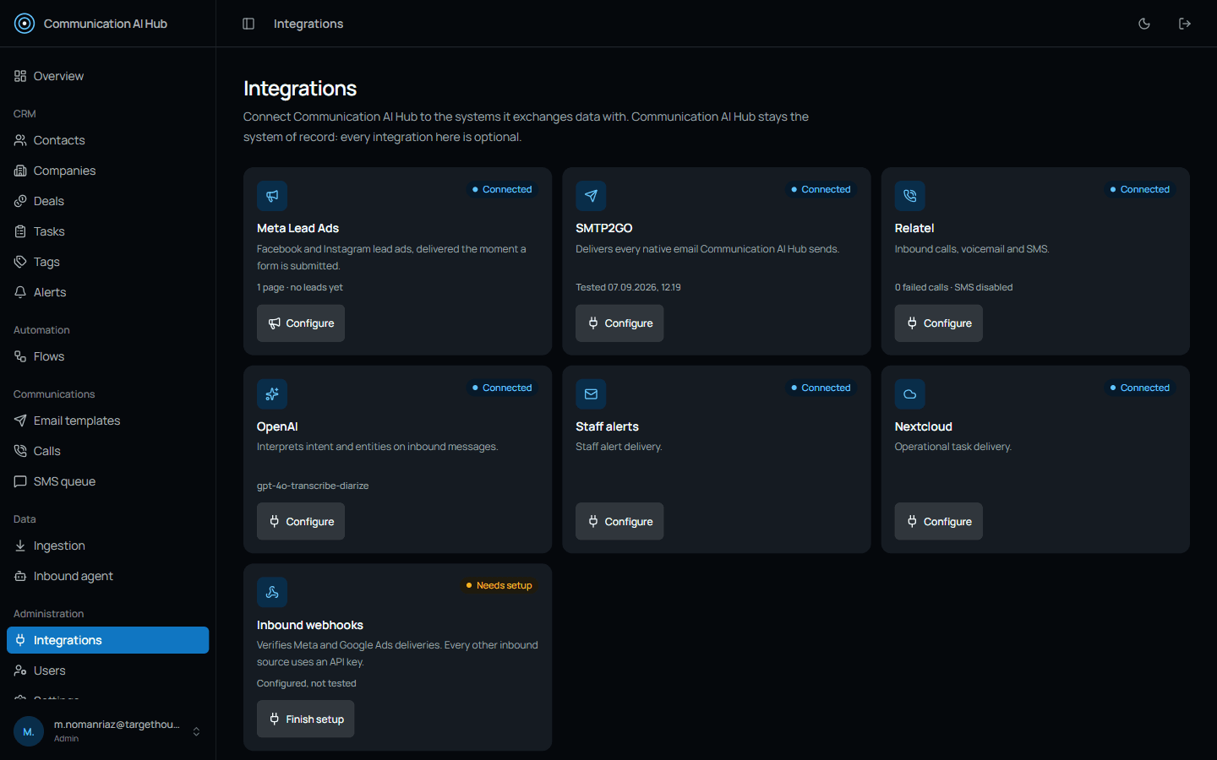Click the Connected badge on SMTP2GO

pos(821,189)
